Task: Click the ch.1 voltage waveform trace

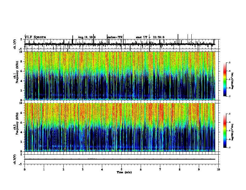Action: (120, 44)
